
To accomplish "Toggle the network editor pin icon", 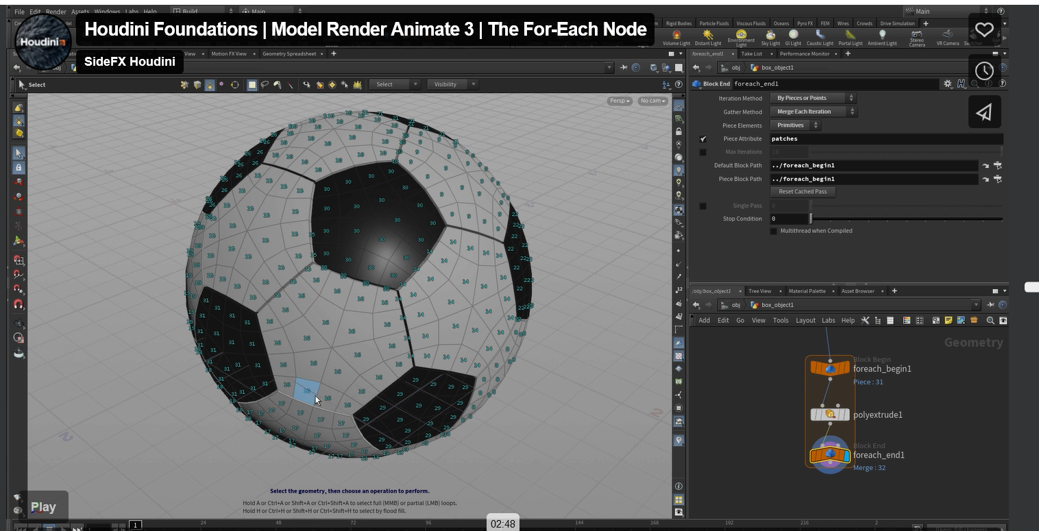I will click(x=991, y=305).
